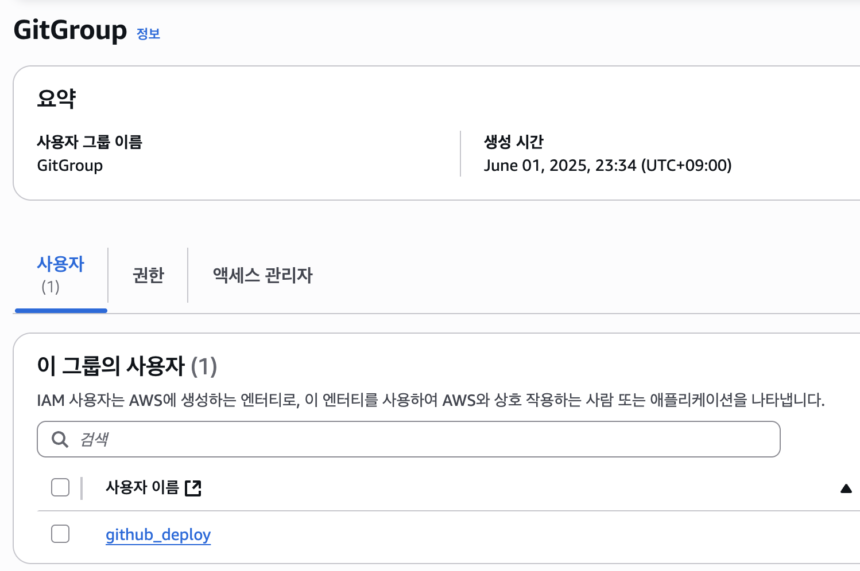Click the search magnifier icon

(x=60, y=440)
